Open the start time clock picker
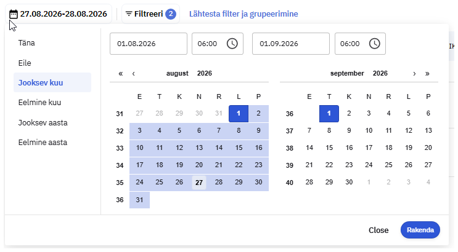Image resolution: width=458 pixels, height=252 pixels. tap(232, 44)
